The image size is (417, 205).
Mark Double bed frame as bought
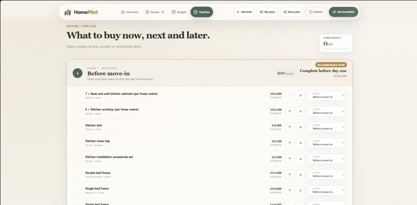click(78, 174)
